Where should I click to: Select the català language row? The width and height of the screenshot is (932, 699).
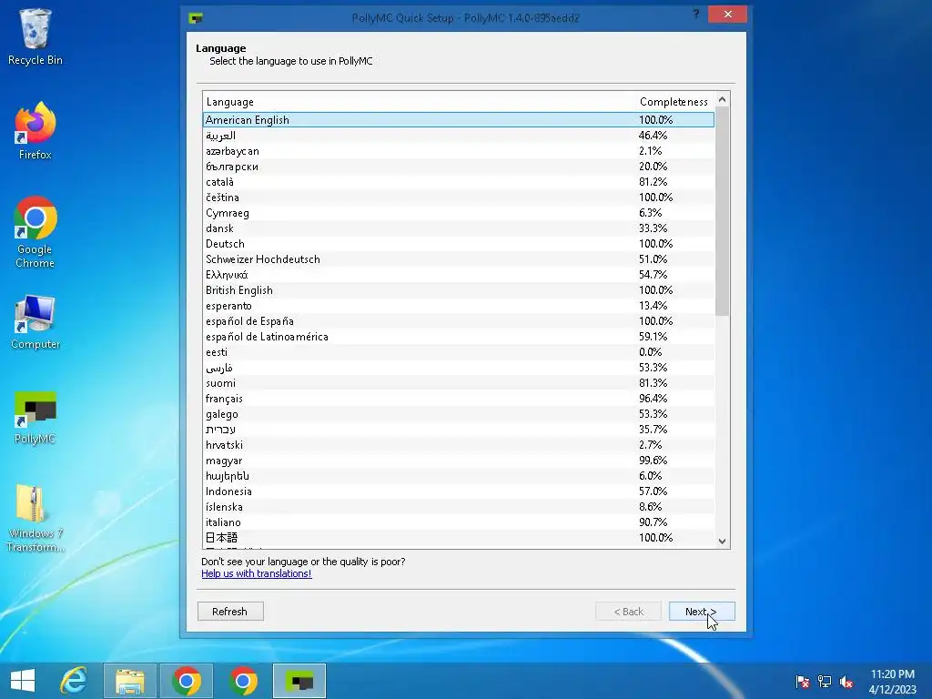tap(459, 182)
